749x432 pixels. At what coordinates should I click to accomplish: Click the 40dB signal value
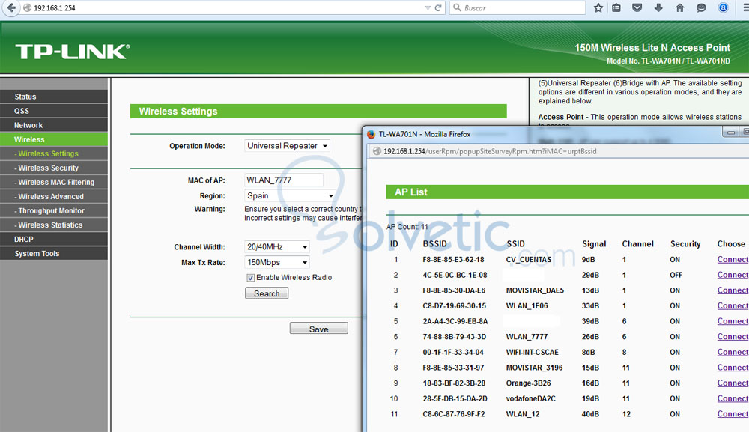click(x=590, y=414)
